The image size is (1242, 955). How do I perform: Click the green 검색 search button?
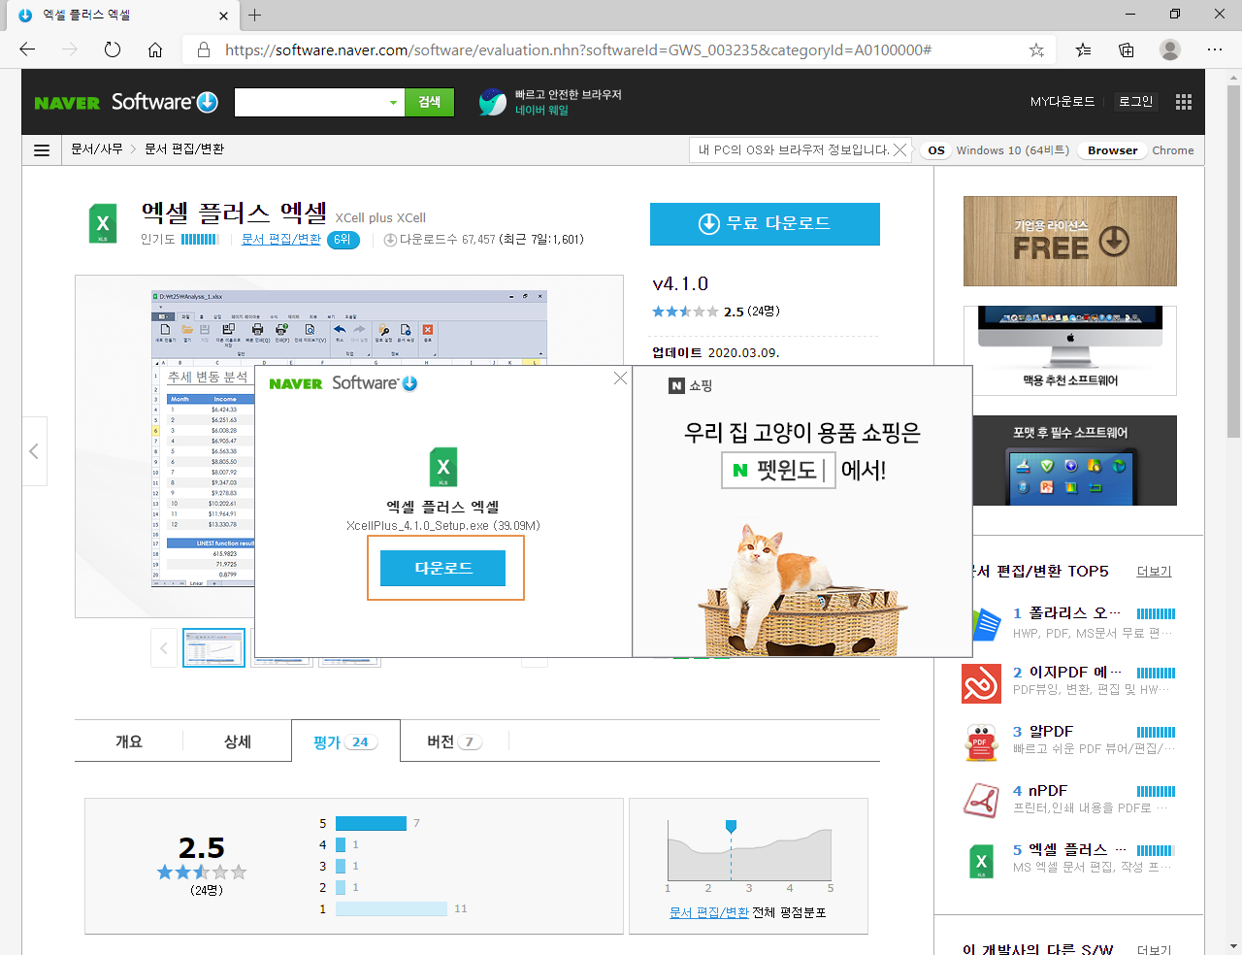(430, 102)
